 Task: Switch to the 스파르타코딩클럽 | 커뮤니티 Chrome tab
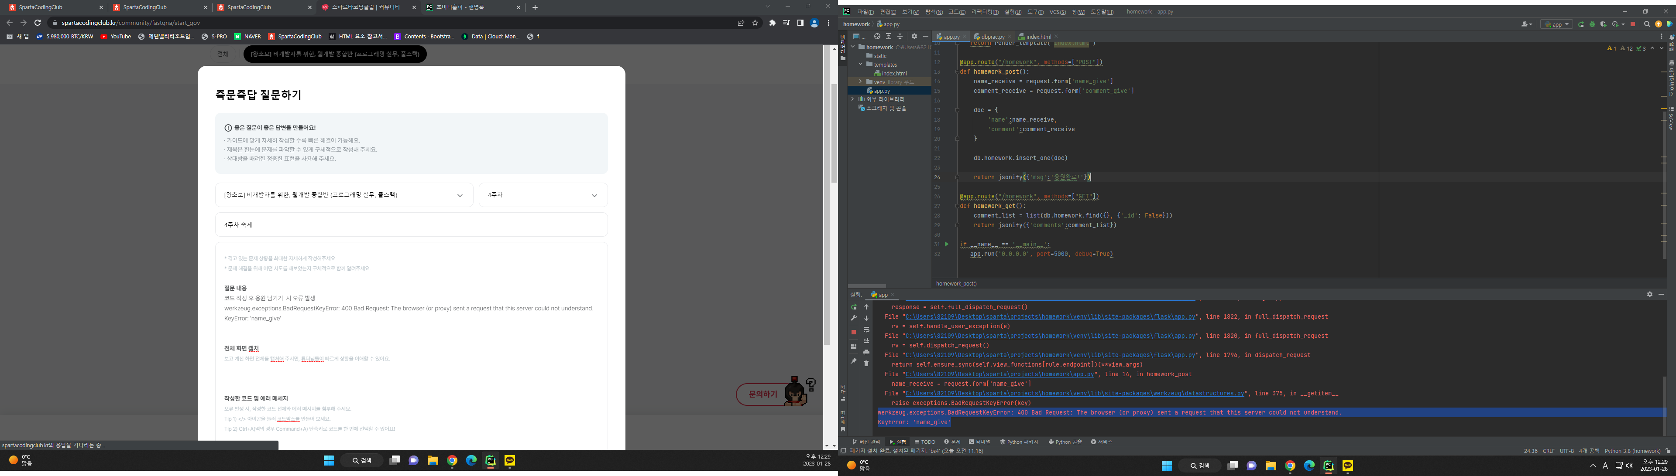369,7
